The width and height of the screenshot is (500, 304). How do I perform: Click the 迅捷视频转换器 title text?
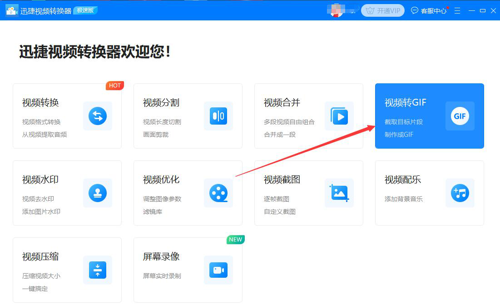tap(46, 11)
